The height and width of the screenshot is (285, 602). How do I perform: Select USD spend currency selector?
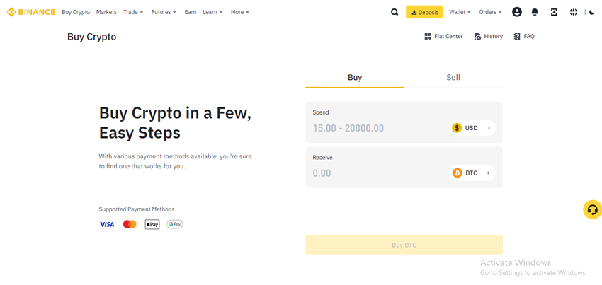click(x=472, y=128)
